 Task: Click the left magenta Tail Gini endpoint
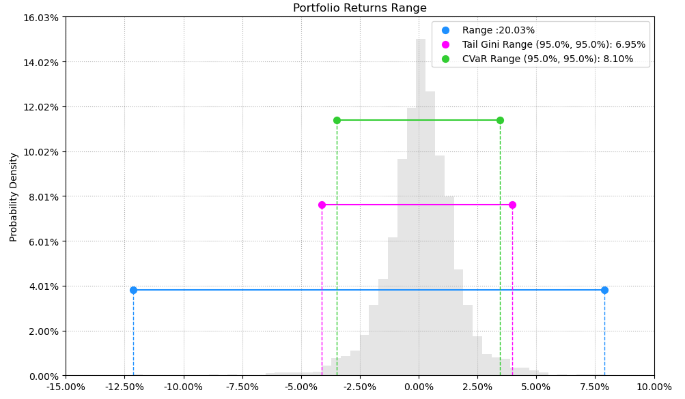tap(322, 205)
